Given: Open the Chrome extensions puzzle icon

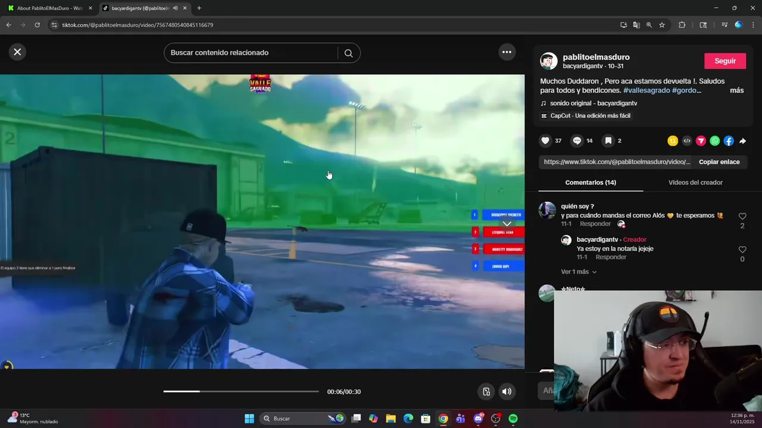Looking at the screenshot, I should point(682,25).
